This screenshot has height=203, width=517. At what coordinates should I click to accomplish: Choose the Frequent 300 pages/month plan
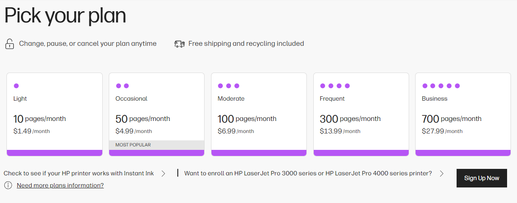click(x=361, y=114)
